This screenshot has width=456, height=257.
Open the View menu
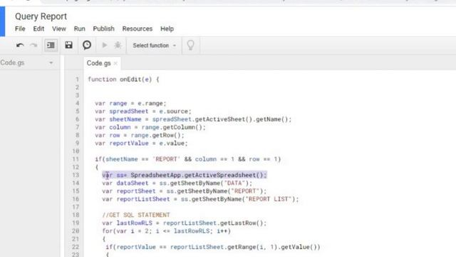(59, 29)
